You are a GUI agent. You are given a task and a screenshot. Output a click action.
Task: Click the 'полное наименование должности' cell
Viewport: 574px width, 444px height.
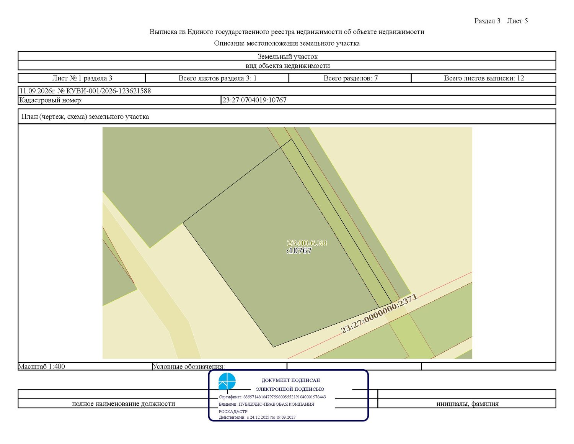124,403
